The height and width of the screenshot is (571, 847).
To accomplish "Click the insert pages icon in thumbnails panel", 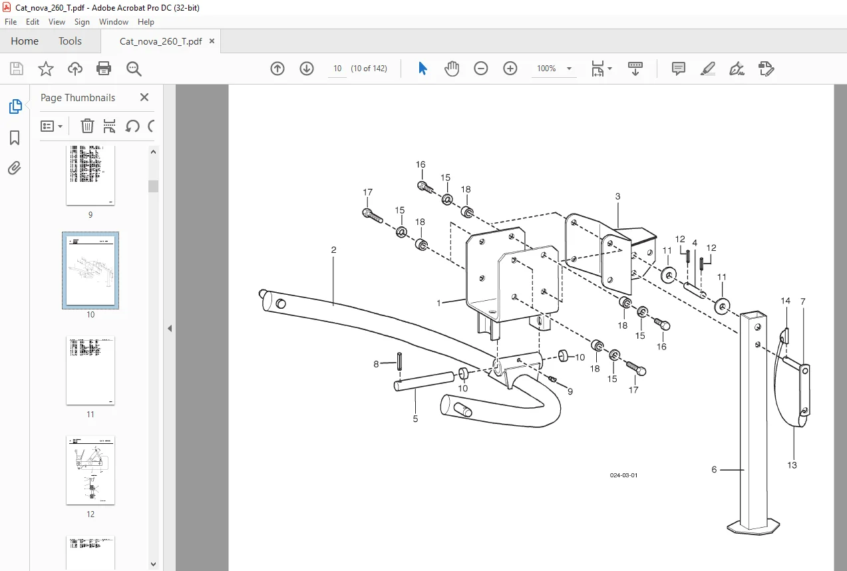I will coord(110,126).
